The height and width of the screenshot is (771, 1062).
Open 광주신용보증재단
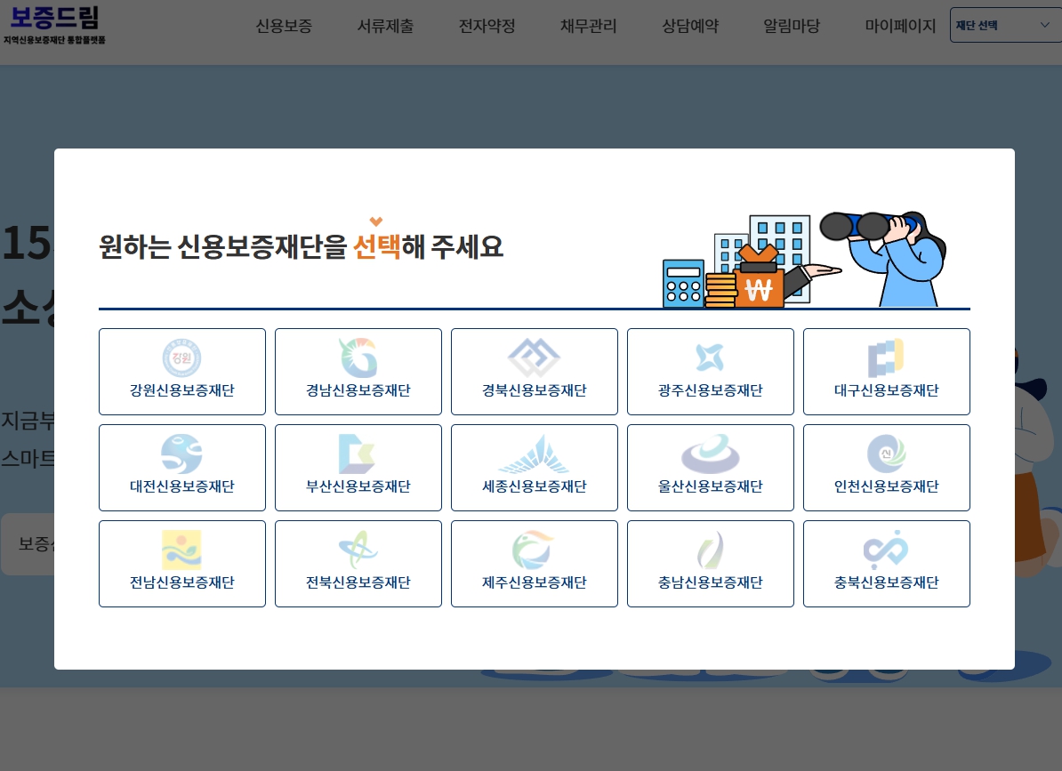point(710,371)
